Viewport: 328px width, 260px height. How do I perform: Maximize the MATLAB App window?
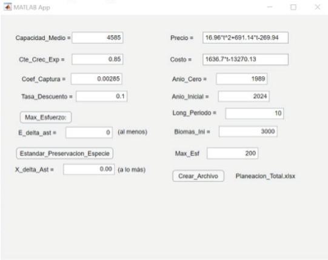[293, 7]
